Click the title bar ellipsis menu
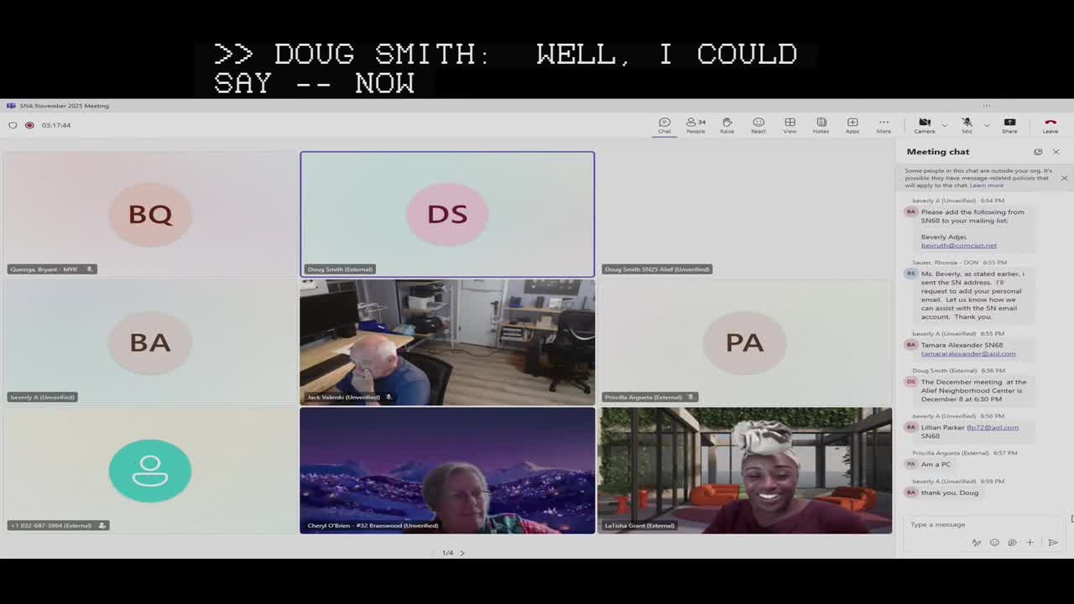The width and height of the screenshot is (1074, 604). click(x=987, y=106)
